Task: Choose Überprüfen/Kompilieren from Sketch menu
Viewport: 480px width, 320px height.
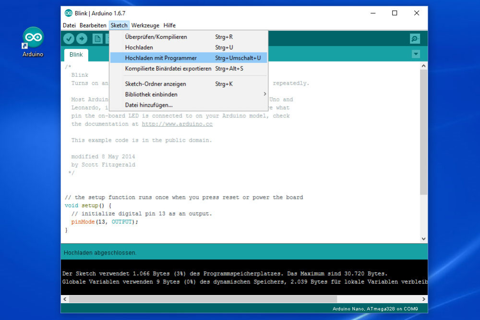Action: (x=156, y=37)
